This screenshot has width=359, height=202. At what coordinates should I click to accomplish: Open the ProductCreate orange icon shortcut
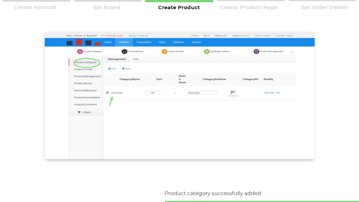pos(164,52)
